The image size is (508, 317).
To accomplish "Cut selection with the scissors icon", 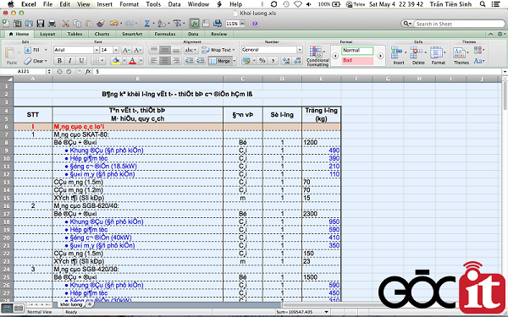I will click(x=65, y=24).
